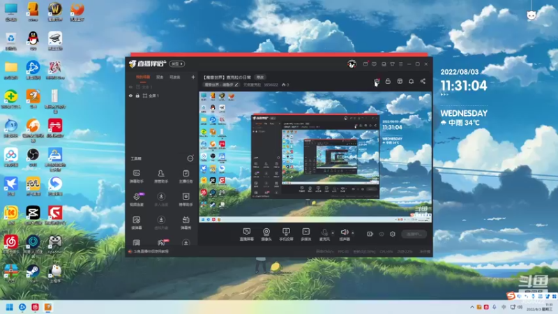Open the PK tool with the red badge
Image resolution: width=558 pixels, height=314 pixels.
[x=162, y=243]
